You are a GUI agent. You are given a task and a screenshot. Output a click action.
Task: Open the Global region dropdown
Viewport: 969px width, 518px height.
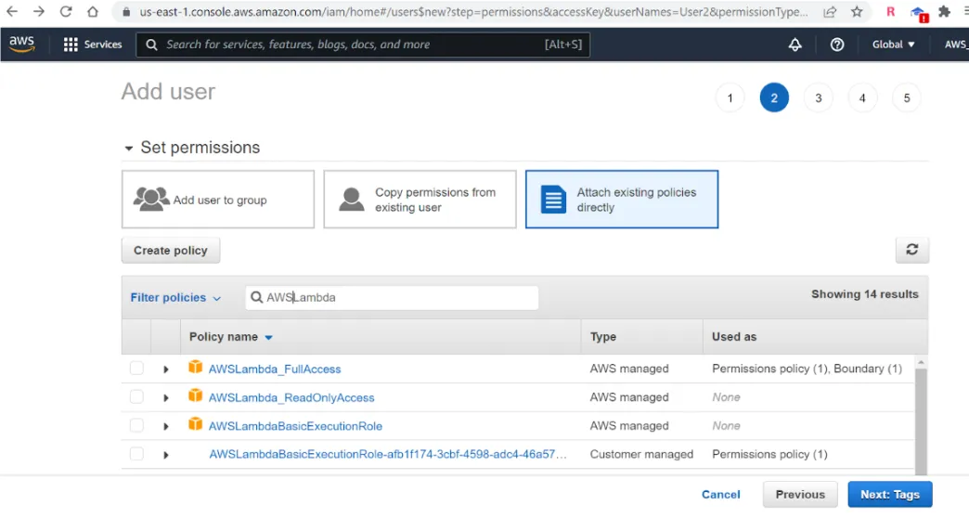tap(893, 45)
